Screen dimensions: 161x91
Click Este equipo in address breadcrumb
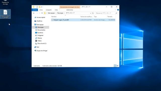(51, 13)
